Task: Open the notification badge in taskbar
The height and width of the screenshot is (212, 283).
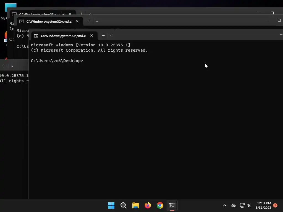Action: tap(275, 205)
